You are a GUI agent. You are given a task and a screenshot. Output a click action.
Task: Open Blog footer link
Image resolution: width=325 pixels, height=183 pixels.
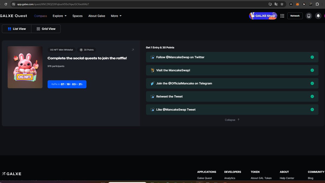[x=310, y=178]
